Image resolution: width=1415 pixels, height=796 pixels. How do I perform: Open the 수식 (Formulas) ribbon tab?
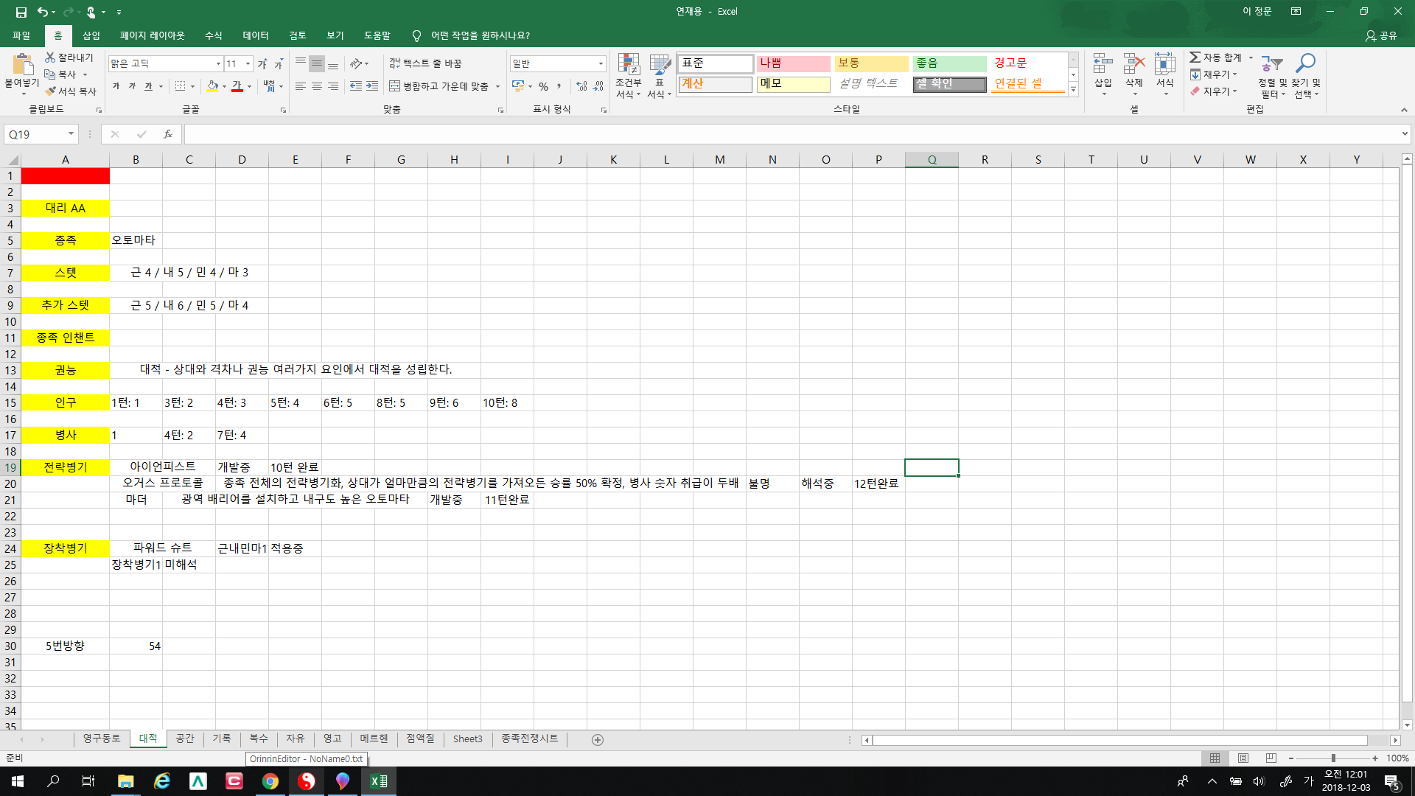tap(213, 35)
